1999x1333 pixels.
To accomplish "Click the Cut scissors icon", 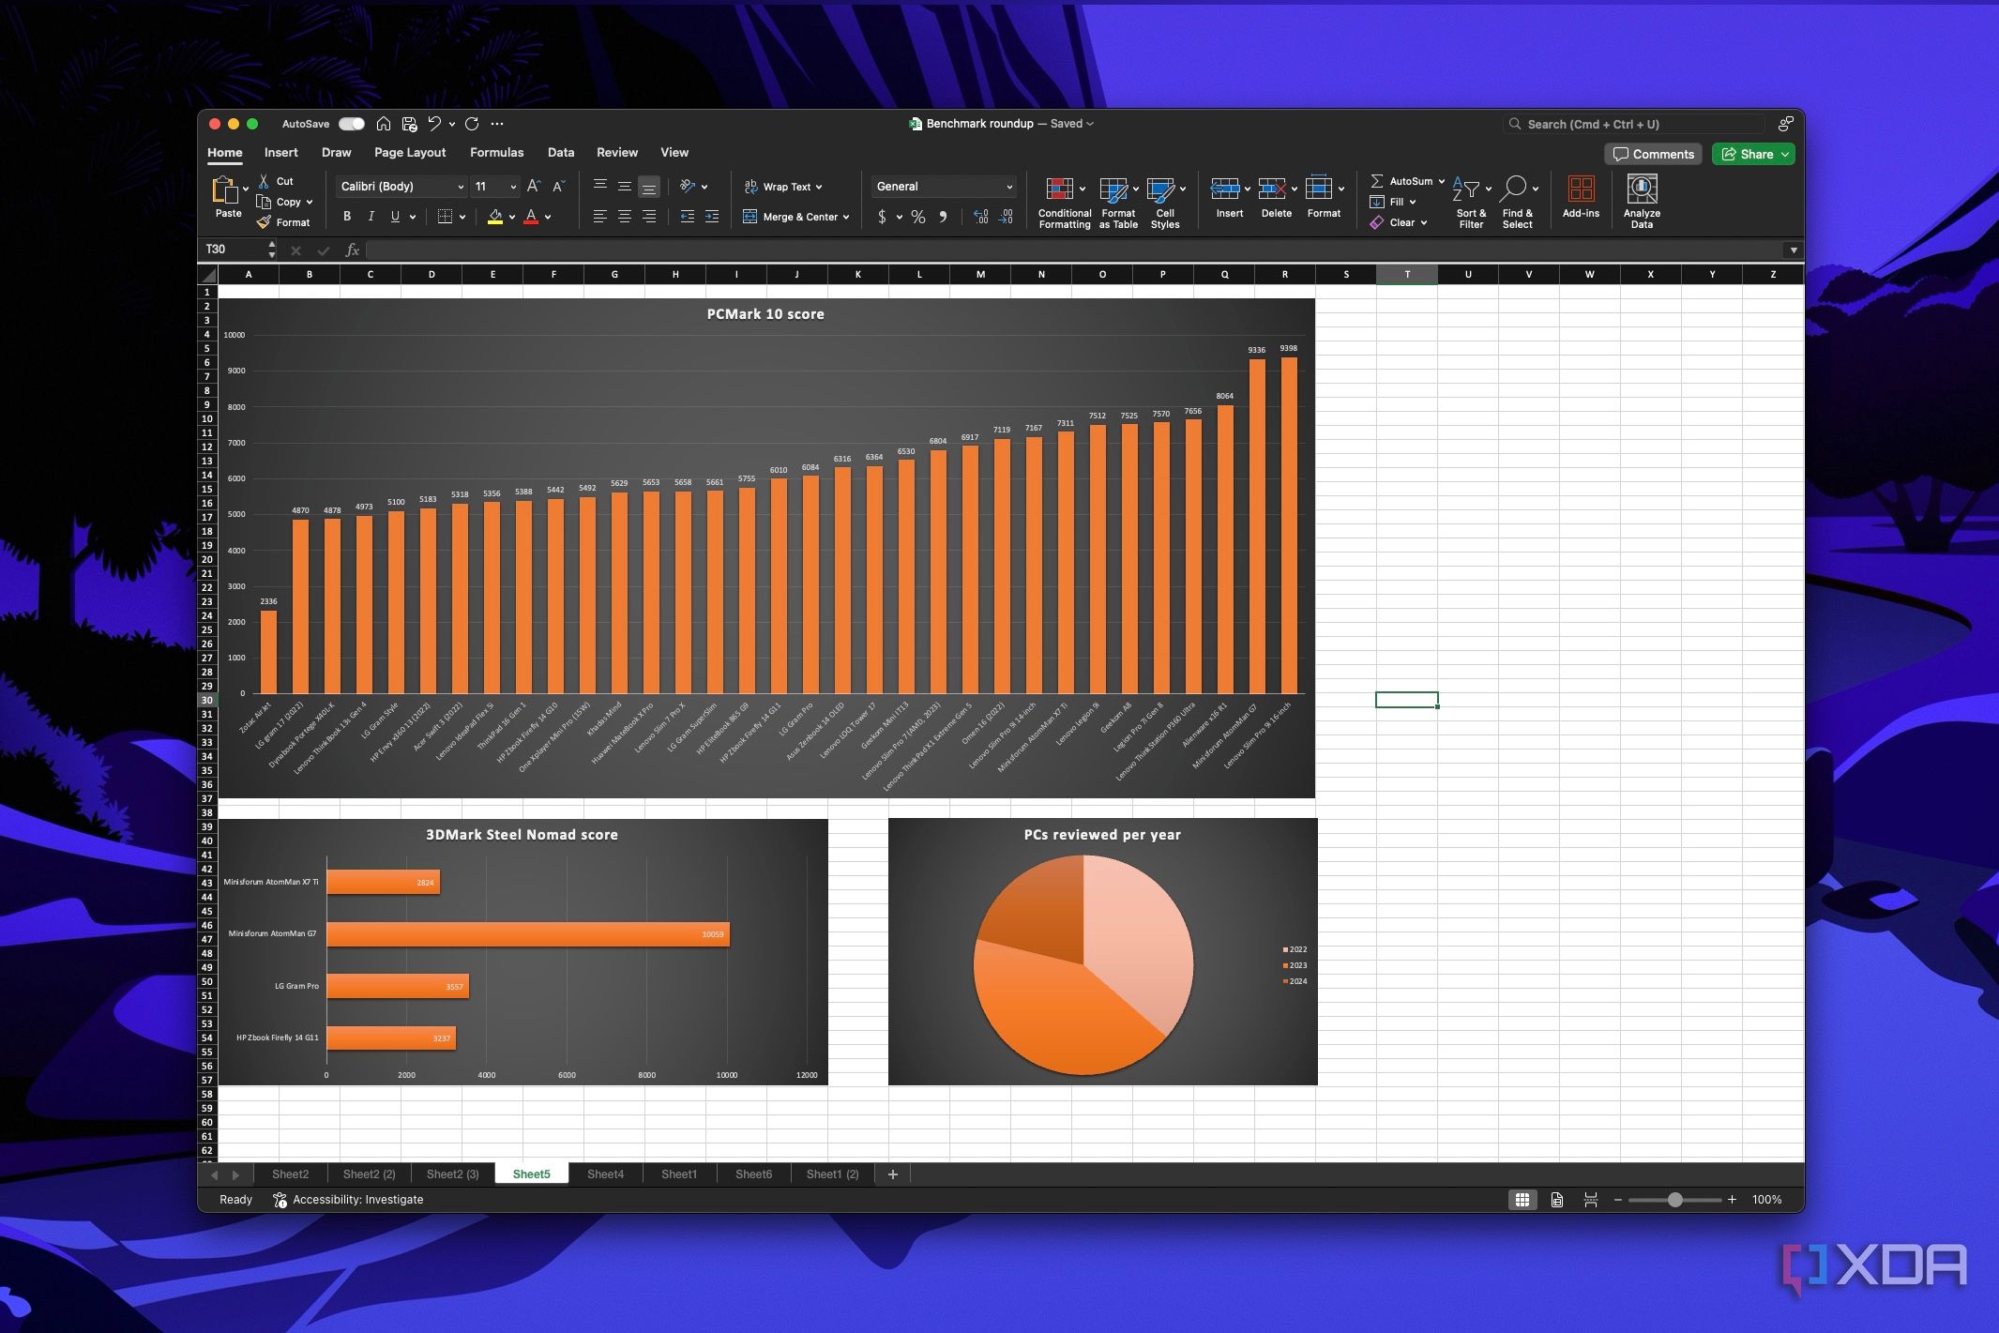I will pyautogui.click(x=265, y=181).
